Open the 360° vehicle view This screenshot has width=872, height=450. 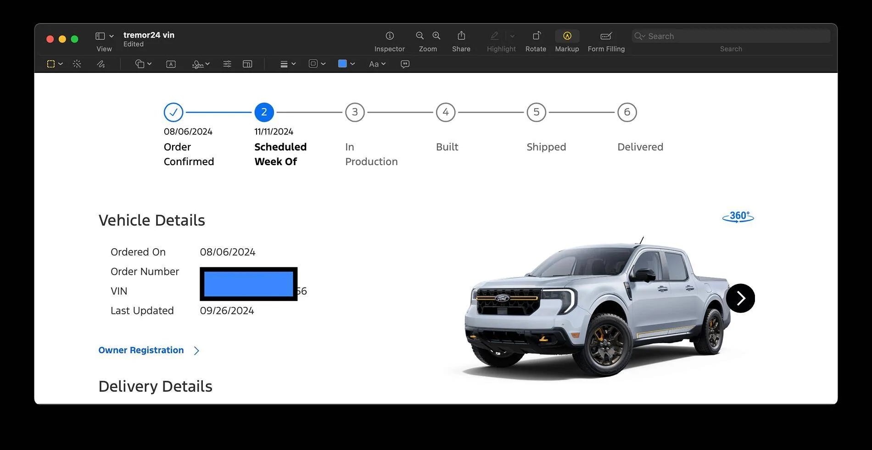738,217
